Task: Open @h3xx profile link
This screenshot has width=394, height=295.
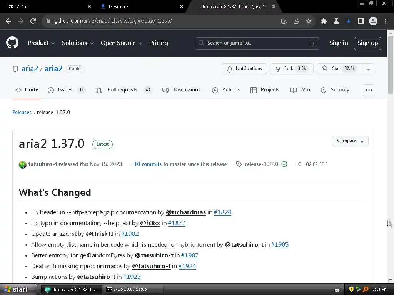Action: pos(150,223)
